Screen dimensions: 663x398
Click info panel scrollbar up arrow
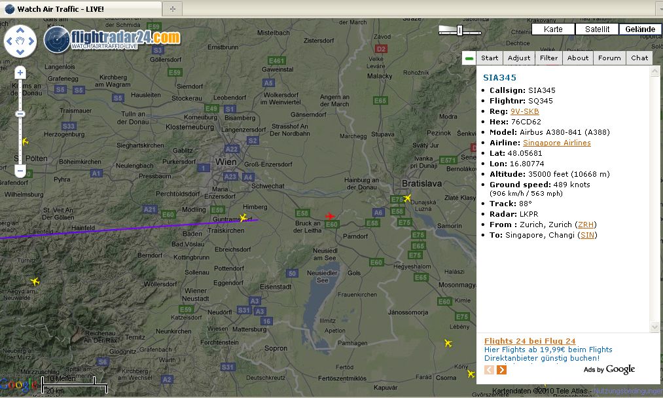654,71
